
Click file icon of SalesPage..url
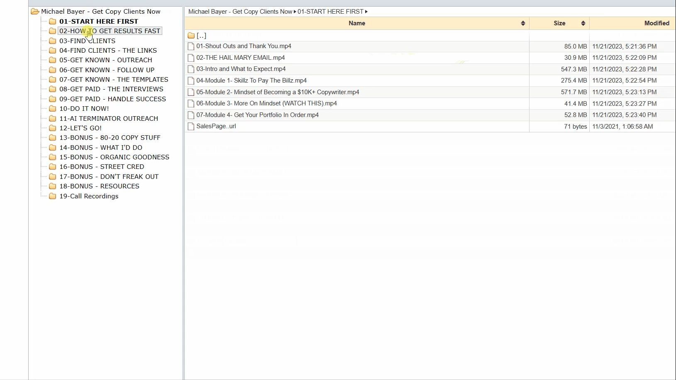pyautogui.click(x=191, y=126)
